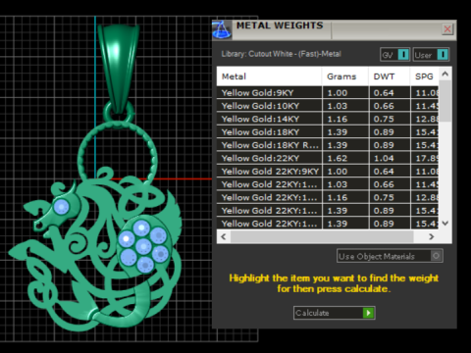Screen dimensions: 471x353
Task: Click the horizontal scroll right arrow
Action: (x=432, y=236)
